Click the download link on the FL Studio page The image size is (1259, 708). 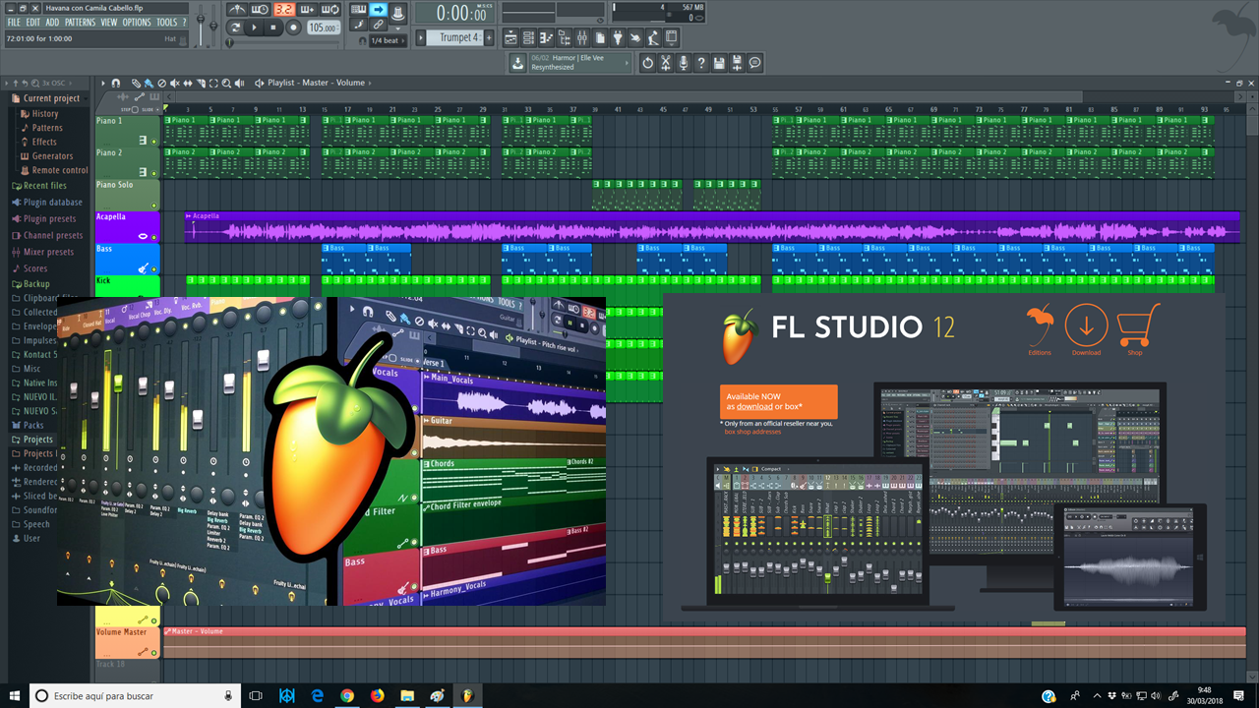point(755,406)
